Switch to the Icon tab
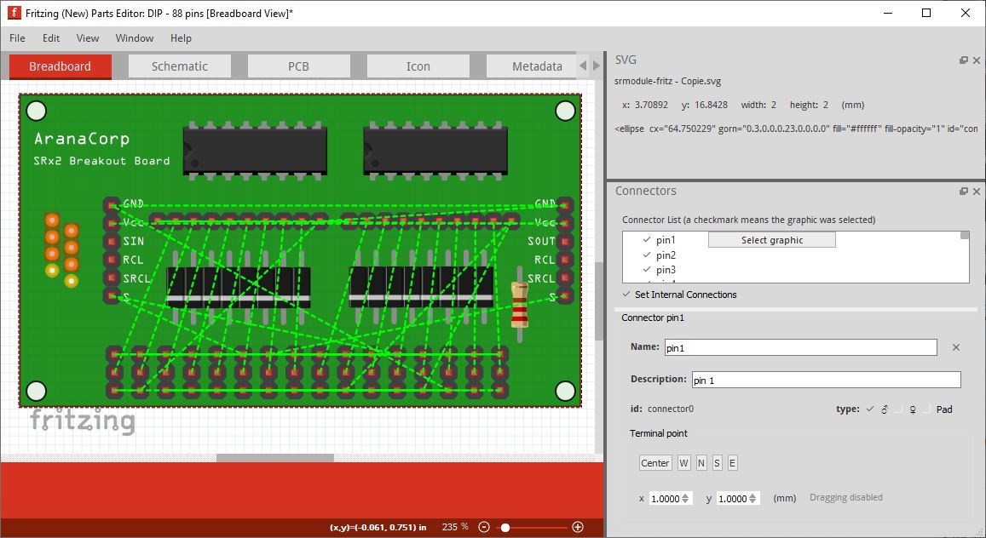 pyautogui.click(x=418, y=66)
